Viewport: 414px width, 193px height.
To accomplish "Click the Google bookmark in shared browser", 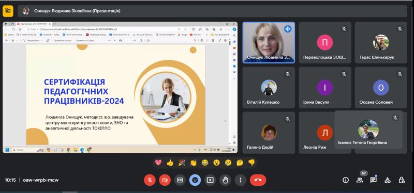I will [x=183, y=35].
